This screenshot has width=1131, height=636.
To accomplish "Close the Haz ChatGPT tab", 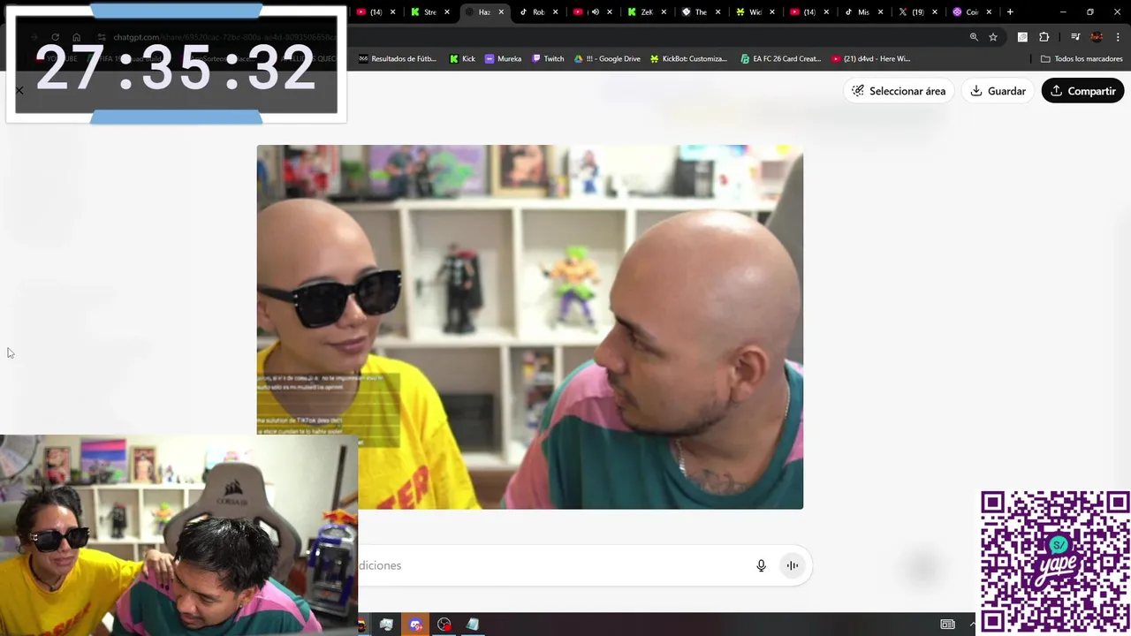I will [x=501, y=12].
